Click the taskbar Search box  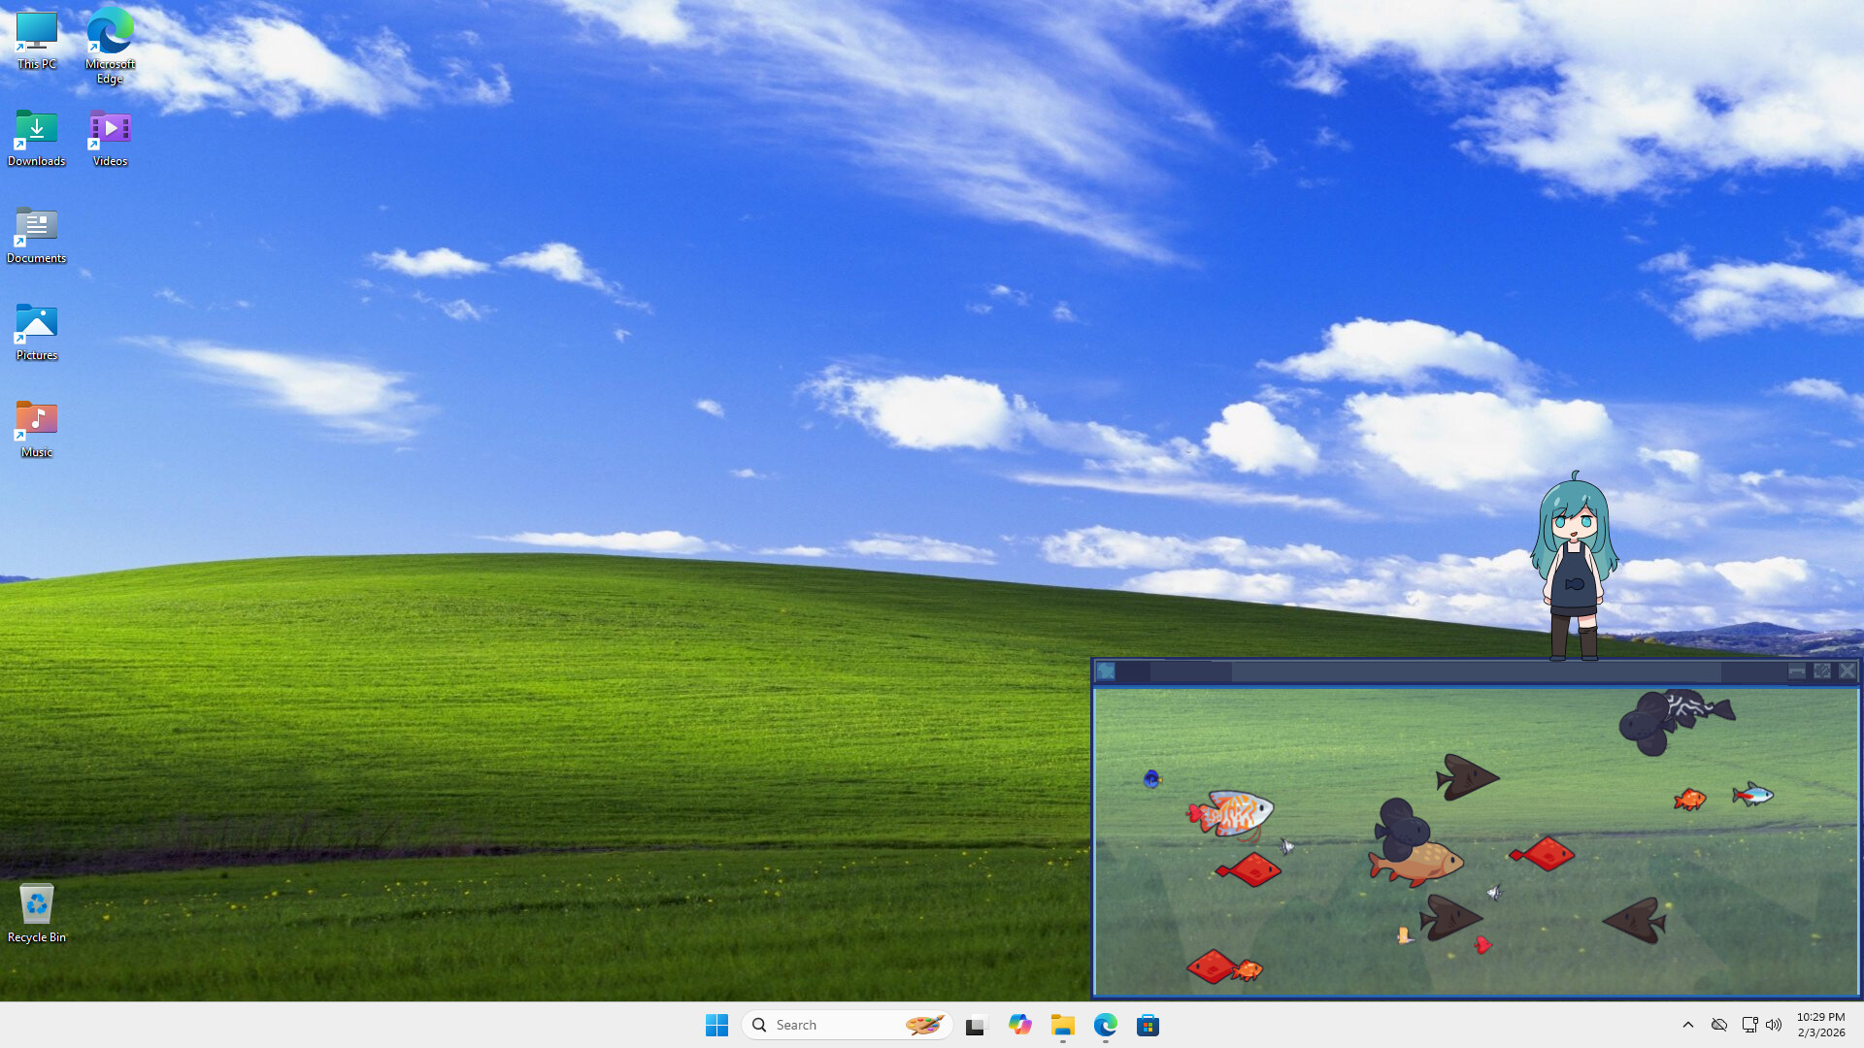pyautogui.click(x=835, y=1025)
